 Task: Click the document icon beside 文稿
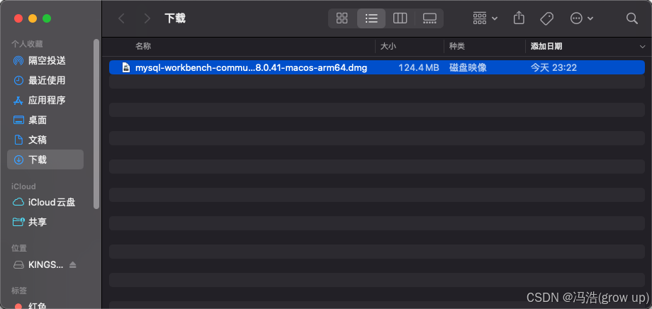(x=18, y=140)
